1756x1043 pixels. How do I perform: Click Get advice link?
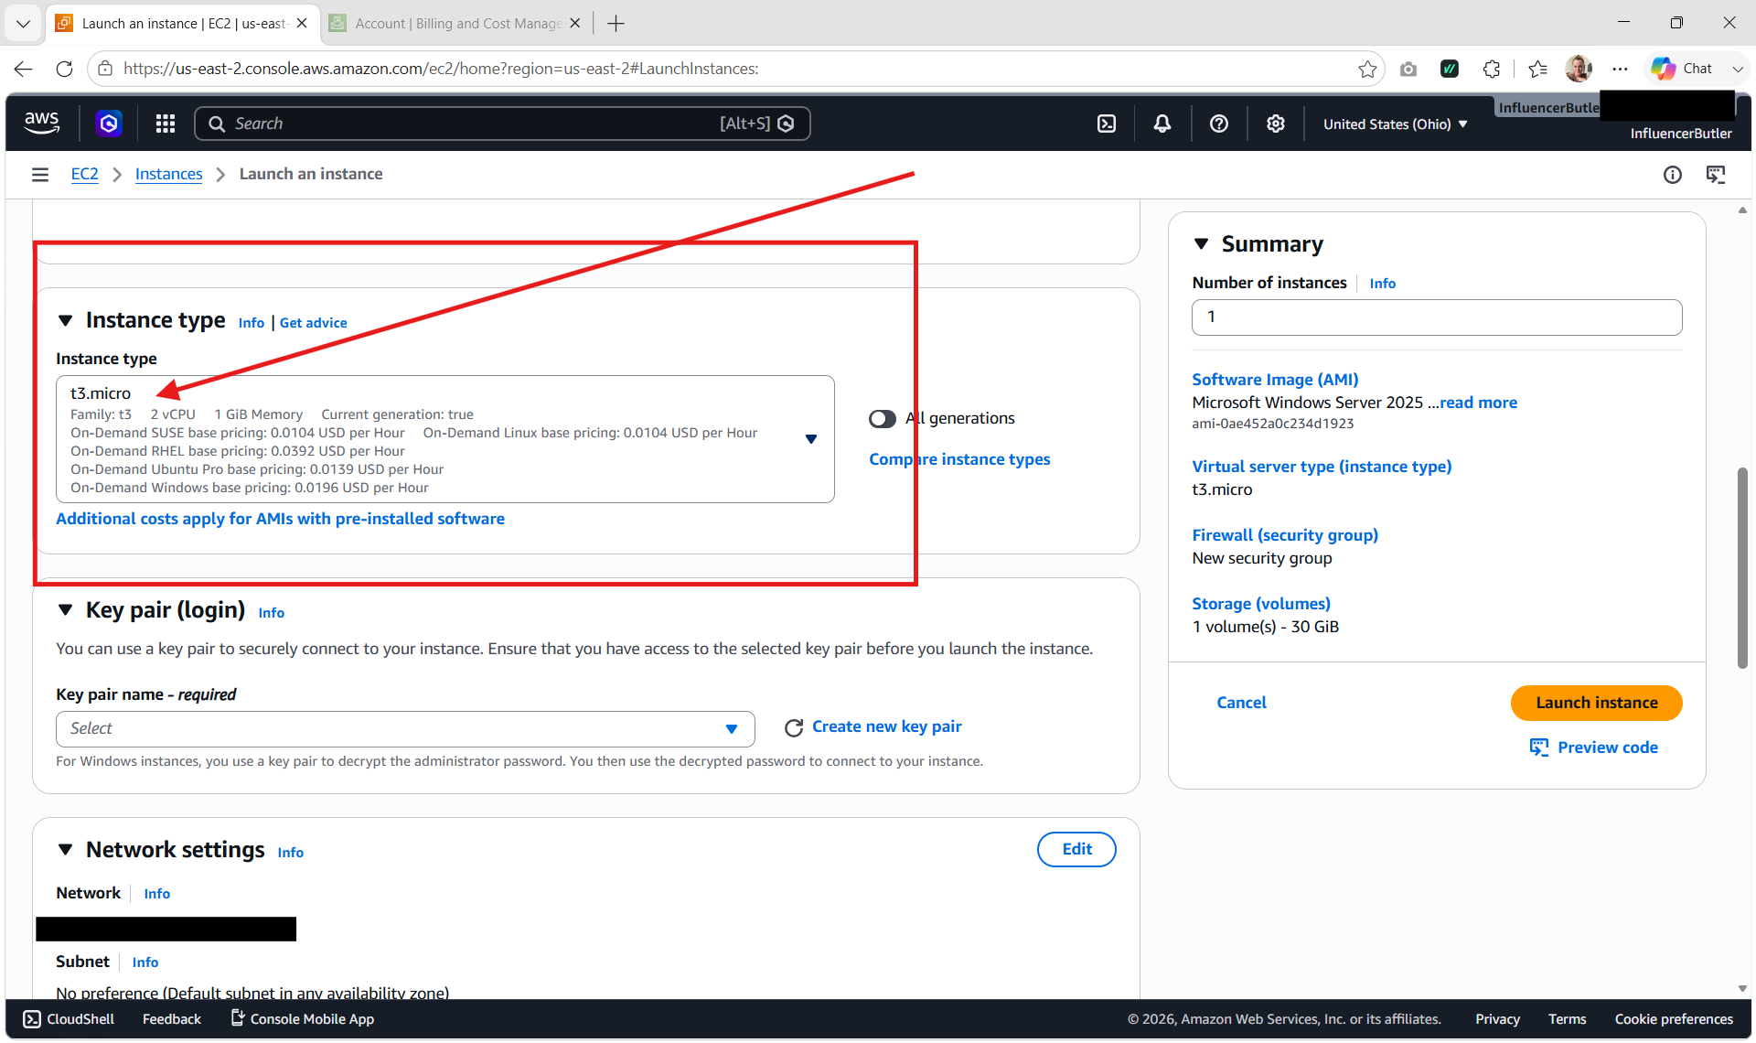(x=314, y=323)
